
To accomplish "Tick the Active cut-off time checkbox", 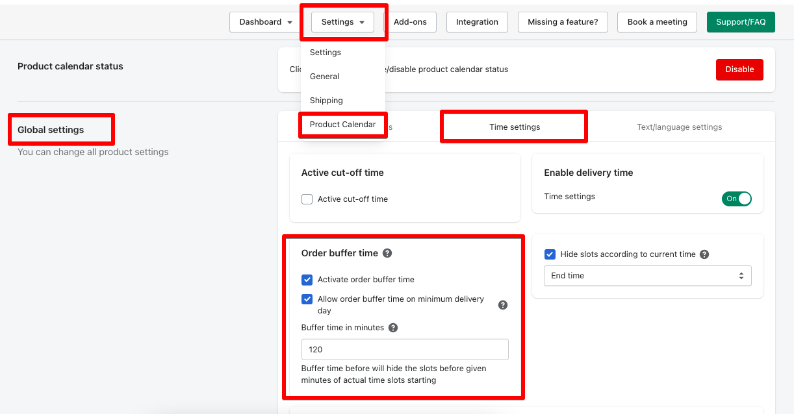I will click(307, 199).
